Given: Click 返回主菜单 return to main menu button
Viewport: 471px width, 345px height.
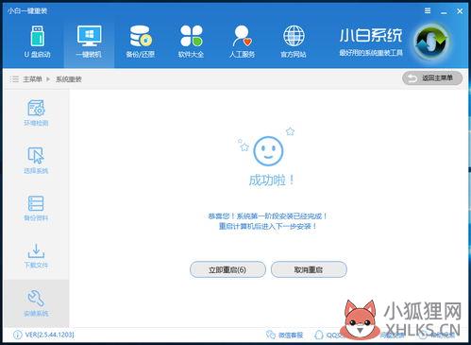Looking at the screenshot, I should [432, 78].
